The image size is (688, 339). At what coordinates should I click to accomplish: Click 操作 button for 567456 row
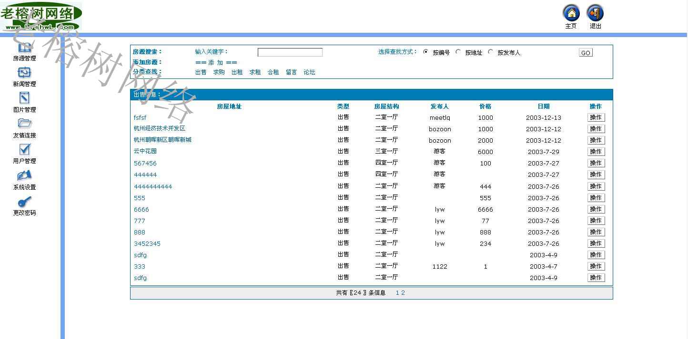point(596,163)
